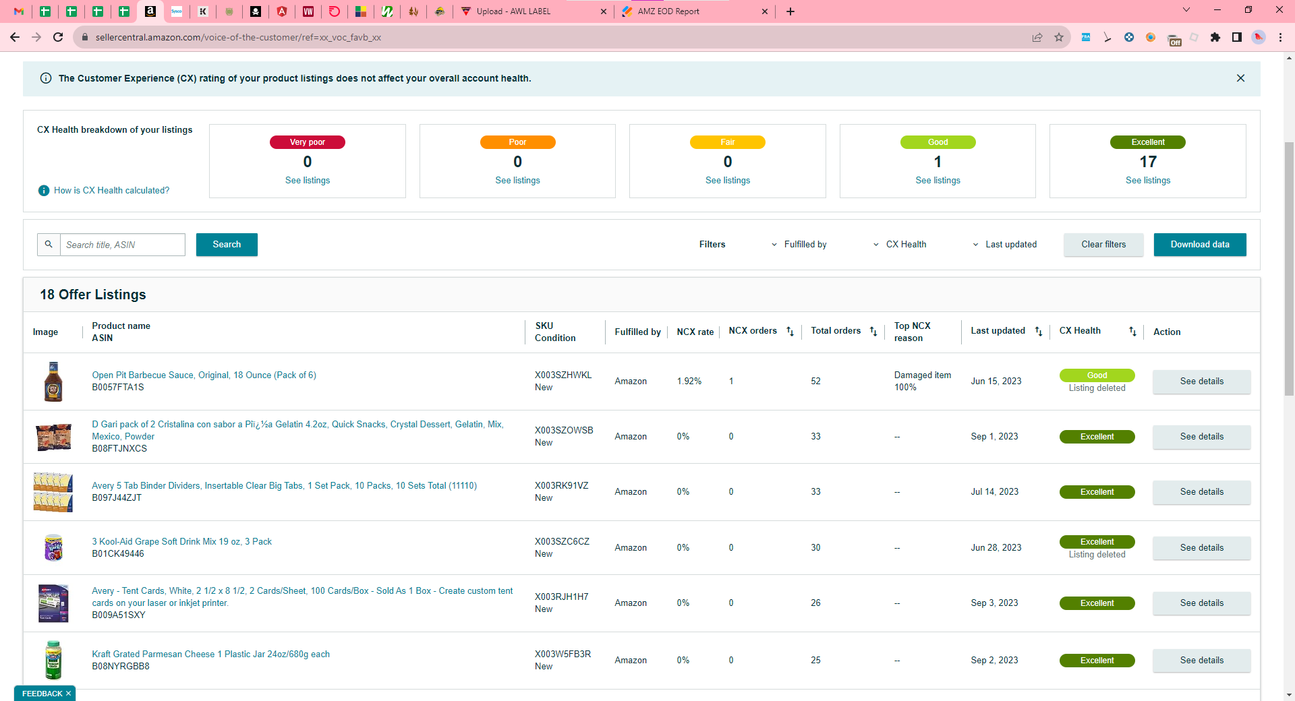Image resolution: width=1295 pixels, height=701 pixels.
Task: See details for Avery Tent Cards listing
Action: [x=1201, y=603]
